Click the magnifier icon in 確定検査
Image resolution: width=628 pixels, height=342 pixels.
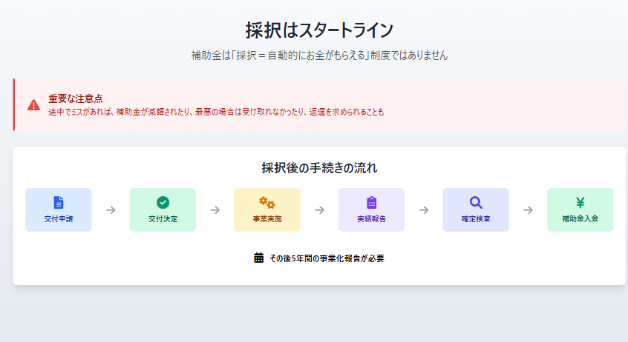tap(476, 202)
